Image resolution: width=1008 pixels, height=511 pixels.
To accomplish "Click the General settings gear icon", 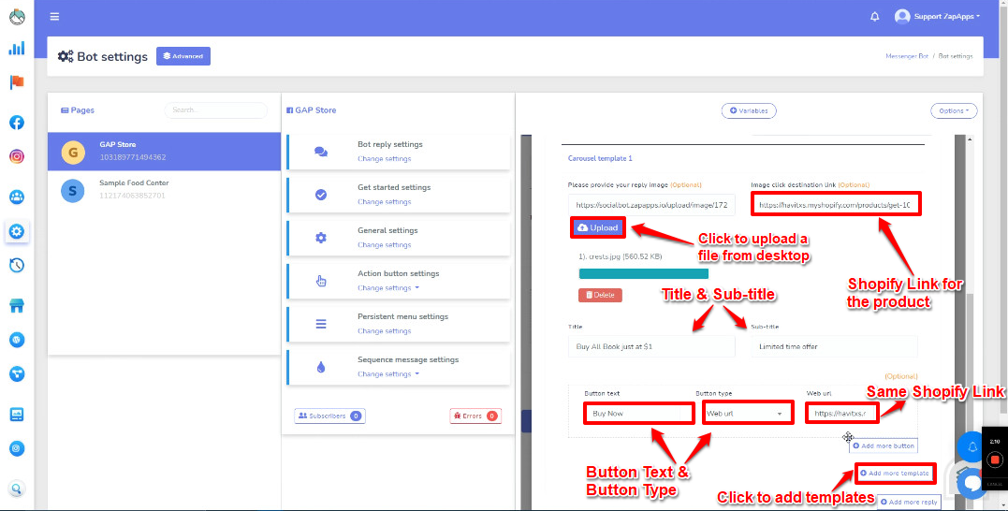I will (321, 238).
